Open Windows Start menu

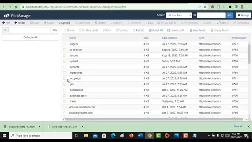tap(4, 136)
